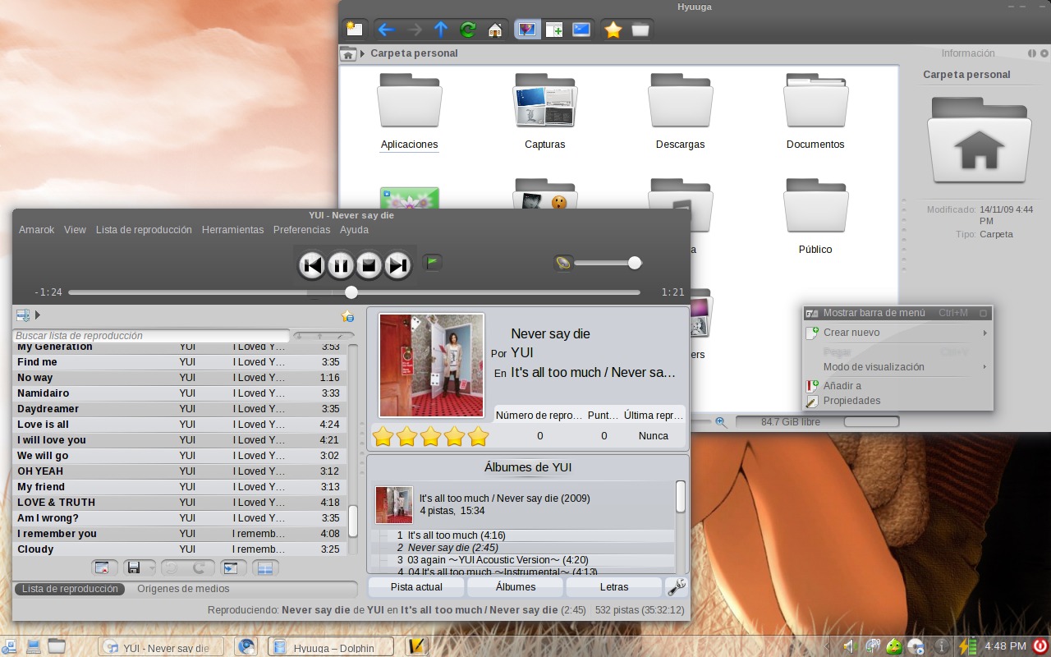Toggle preview mode in Dolphin toolbar
Image resolution: width=1051 pixels, height=657 pixels.
click(527, 30)
